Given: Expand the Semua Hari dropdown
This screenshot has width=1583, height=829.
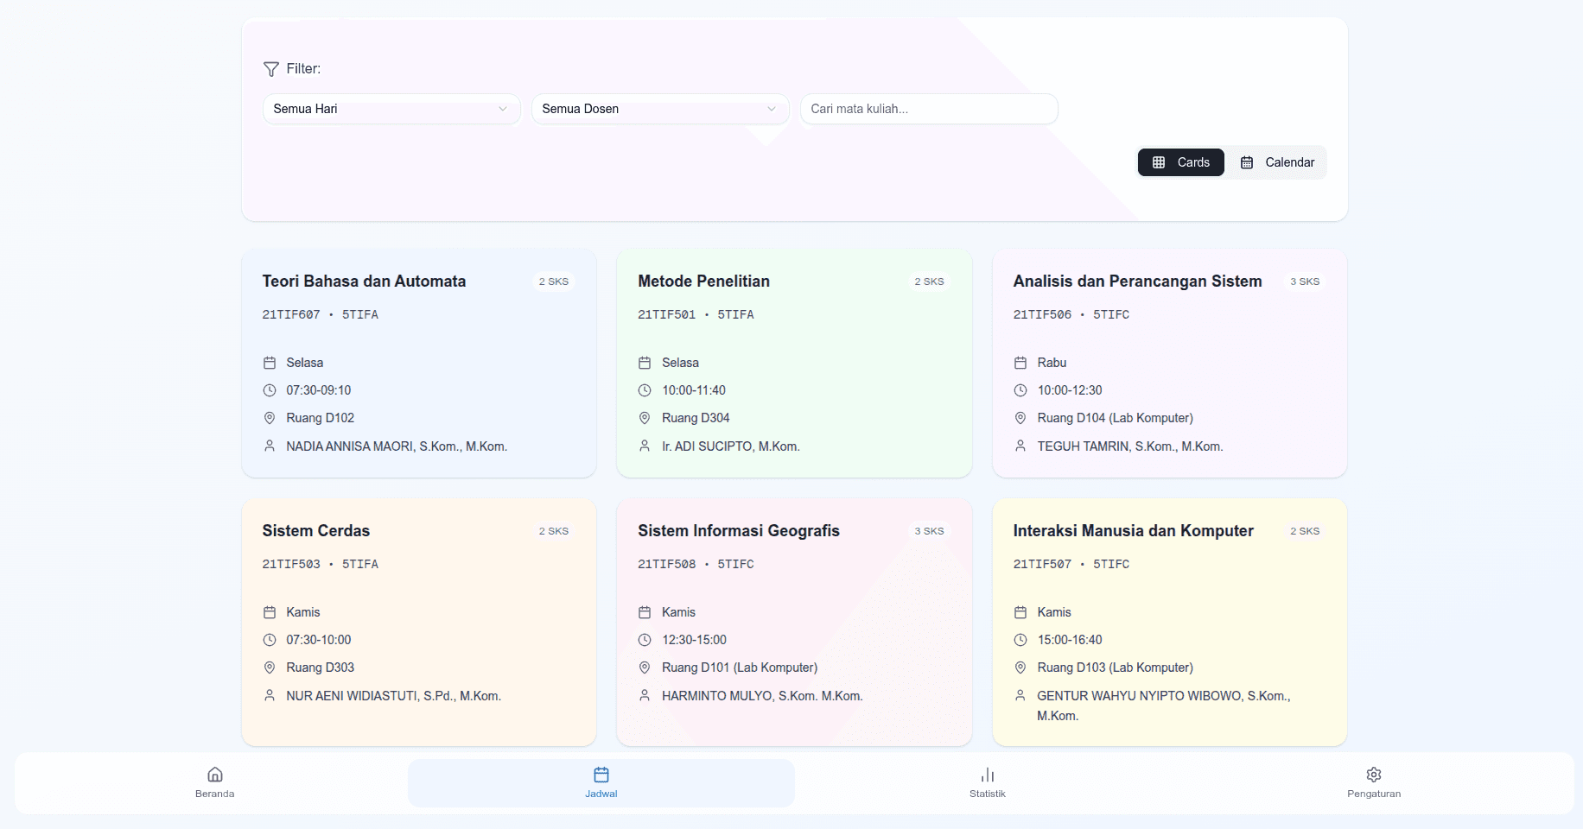Looking at the screenshot, I should [391, 109].
